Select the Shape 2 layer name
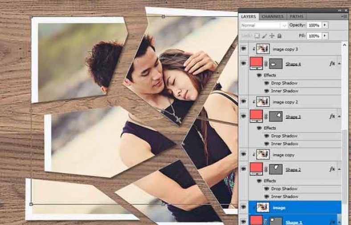 click(x=293, y=170)
